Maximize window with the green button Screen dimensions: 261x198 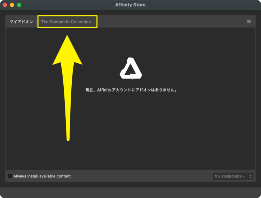coord(19,5)
